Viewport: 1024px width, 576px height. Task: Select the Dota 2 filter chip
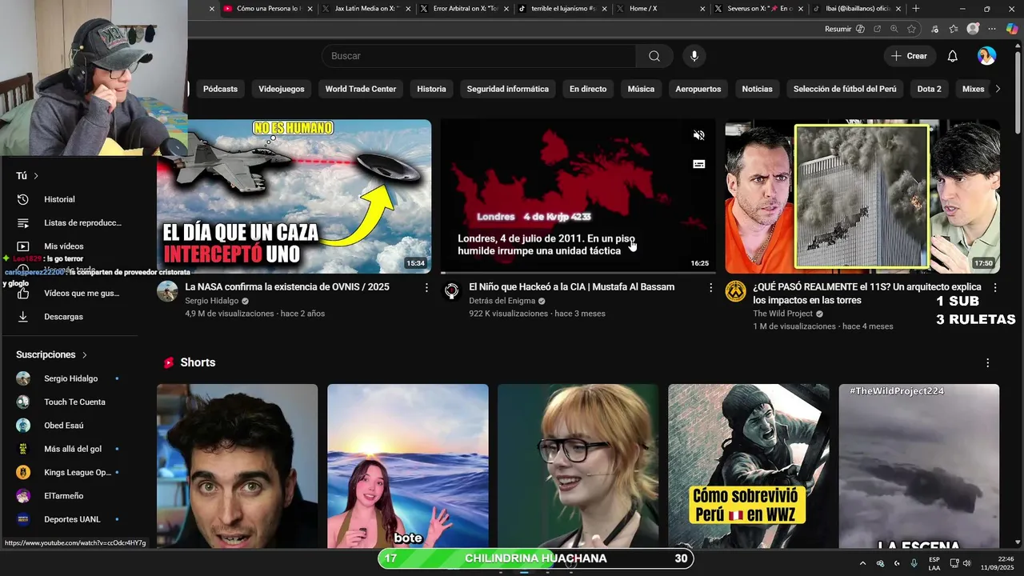[x=929, y=89]
